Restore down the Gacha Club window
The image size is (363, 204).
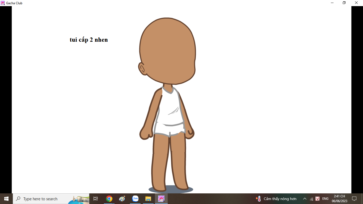click(x=344, y=3)
